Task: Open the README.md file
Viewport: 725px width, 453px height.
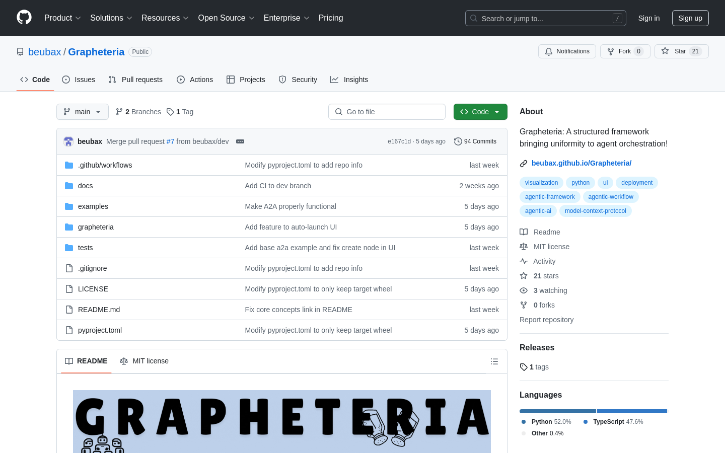Action: 99,310
